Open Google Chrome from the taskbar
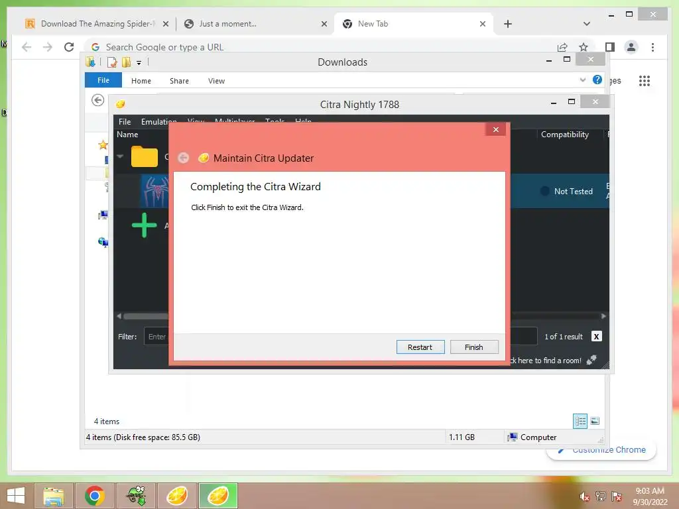The width and height of the screenshot is (679, 509). [94, 496]
